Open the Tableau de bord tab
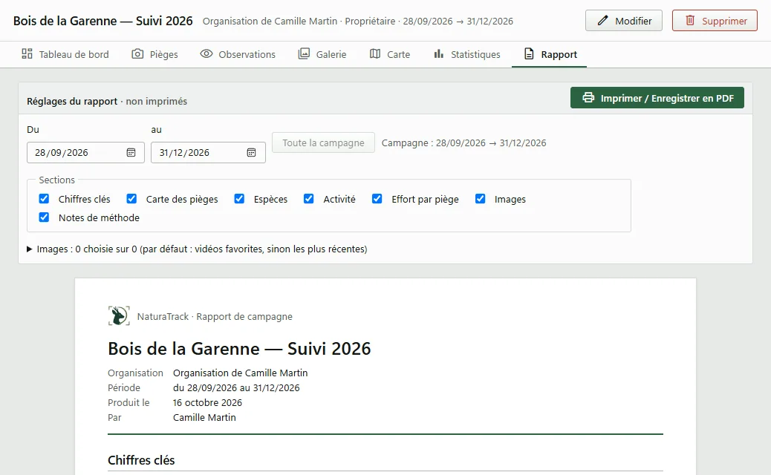This screenshot has width=771, height=475. 65,54
